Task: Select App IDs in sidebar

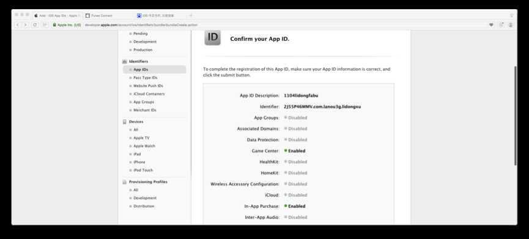Action: [x=155, y=70]
